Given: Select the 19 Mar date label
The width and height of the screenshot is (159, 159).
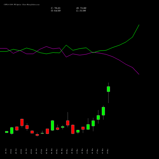Looking at the screenshot, I should tap(107, 151).
